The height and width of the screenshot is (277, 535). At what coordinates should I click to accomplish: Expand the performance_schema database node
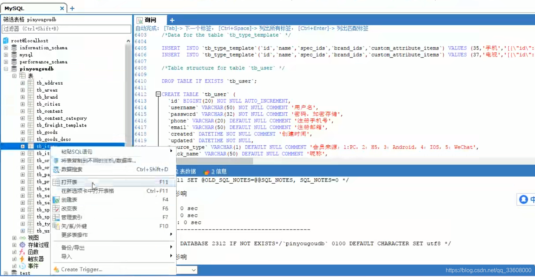coord(6,62)
